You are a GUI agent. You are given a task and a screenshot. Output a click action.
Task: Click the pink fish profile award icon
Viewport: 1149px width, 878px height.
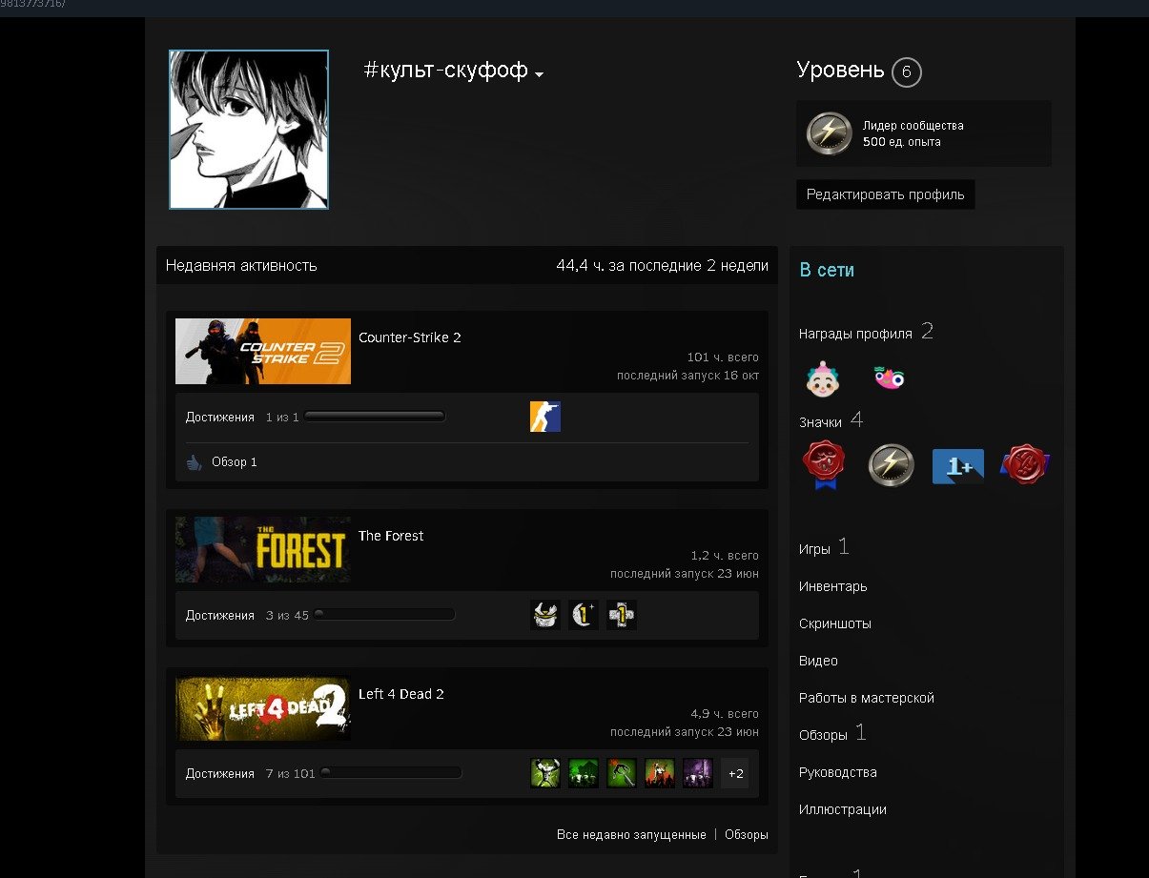889,378
